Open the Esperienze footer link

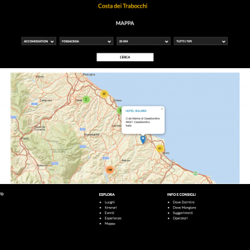point(113,218)
